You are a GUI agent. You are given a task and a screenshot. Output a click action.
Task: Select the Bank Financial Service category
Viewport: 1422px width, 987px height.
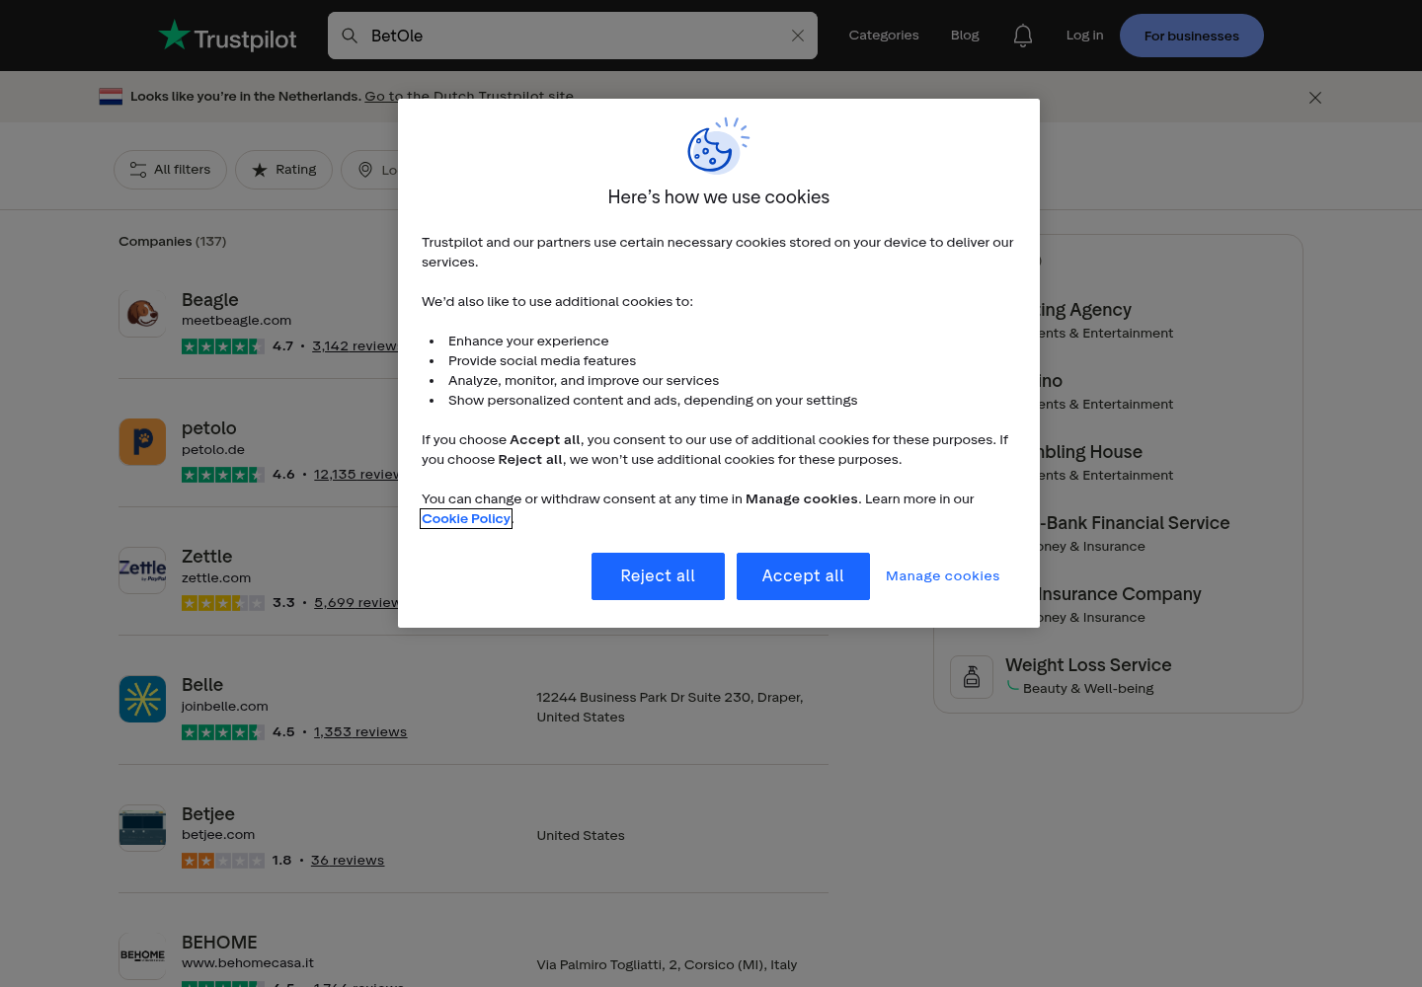click(1135, 523)
